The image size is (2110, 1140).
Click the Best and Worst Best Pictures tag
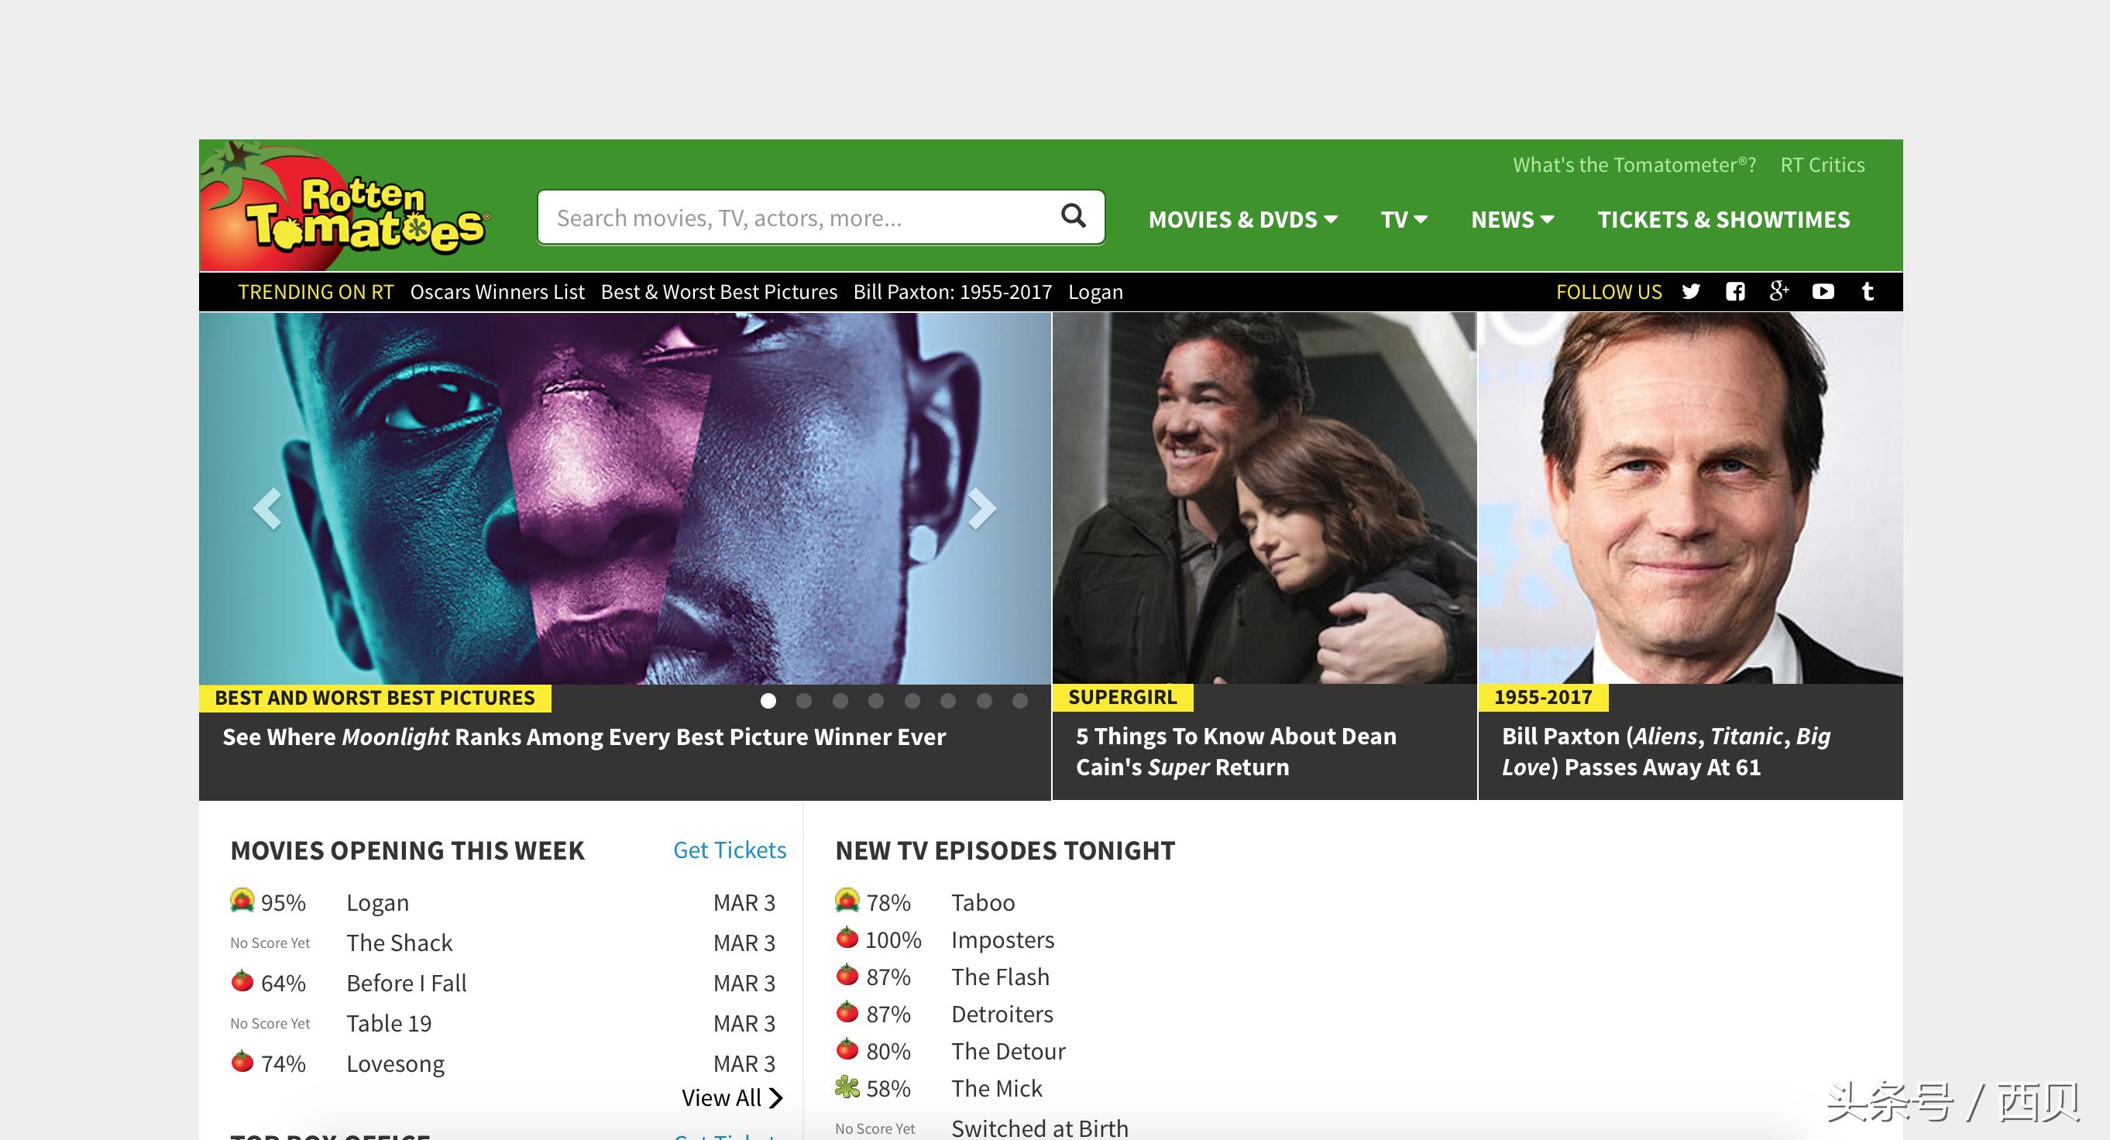click(x=375, y=698)
